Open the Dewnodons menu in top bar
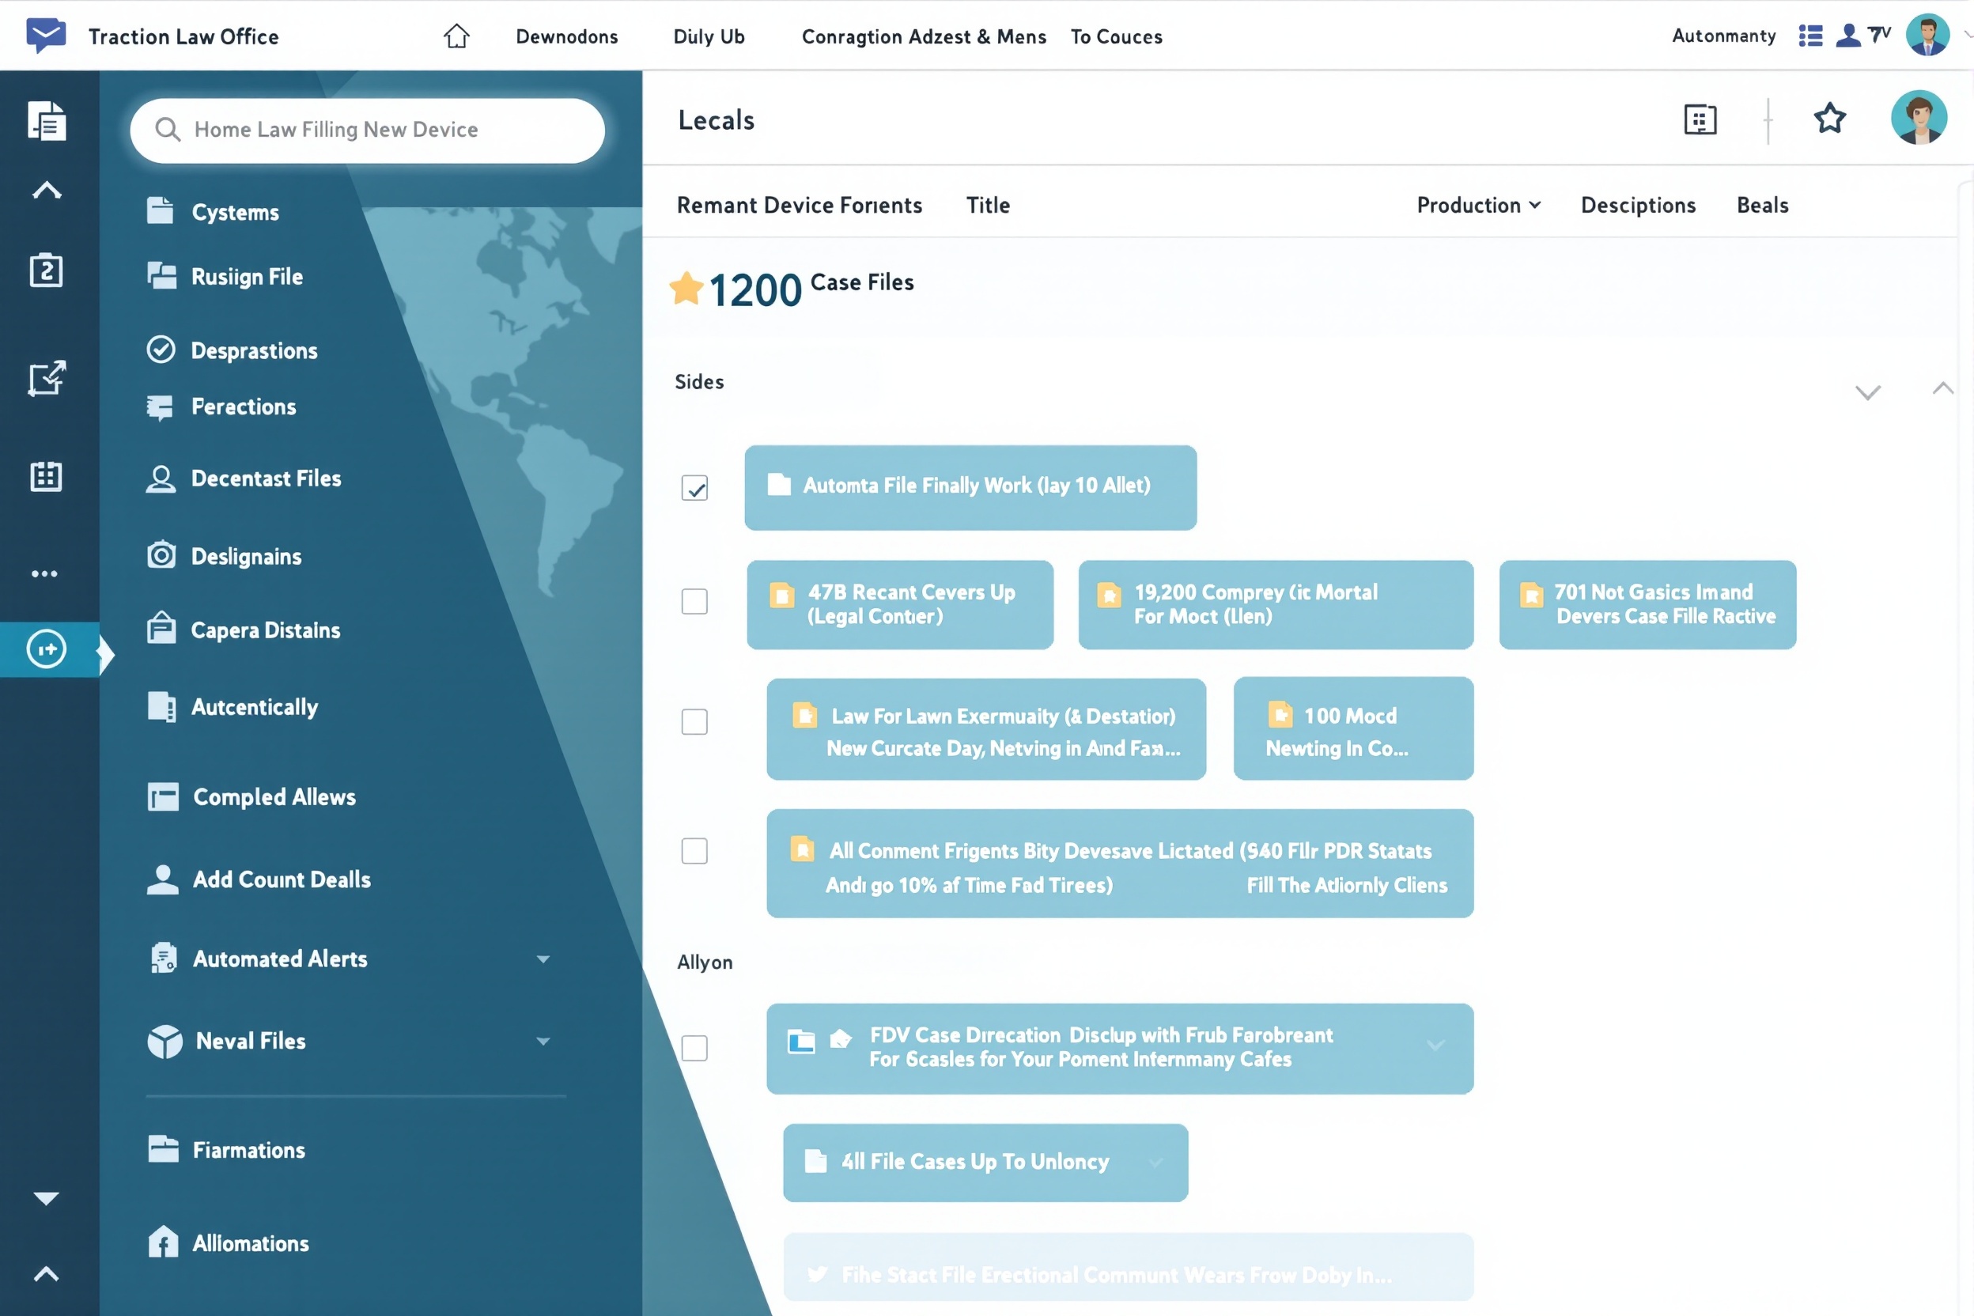The height and width of the screenshot is (1316, 1974). point(566,36)
